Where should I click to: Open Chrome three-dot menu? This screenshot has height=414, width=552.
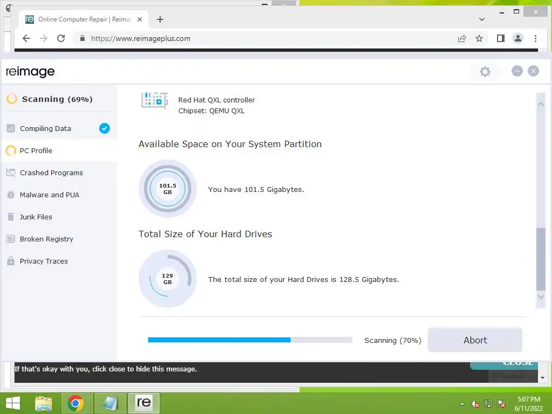click(x=535, y=38)
